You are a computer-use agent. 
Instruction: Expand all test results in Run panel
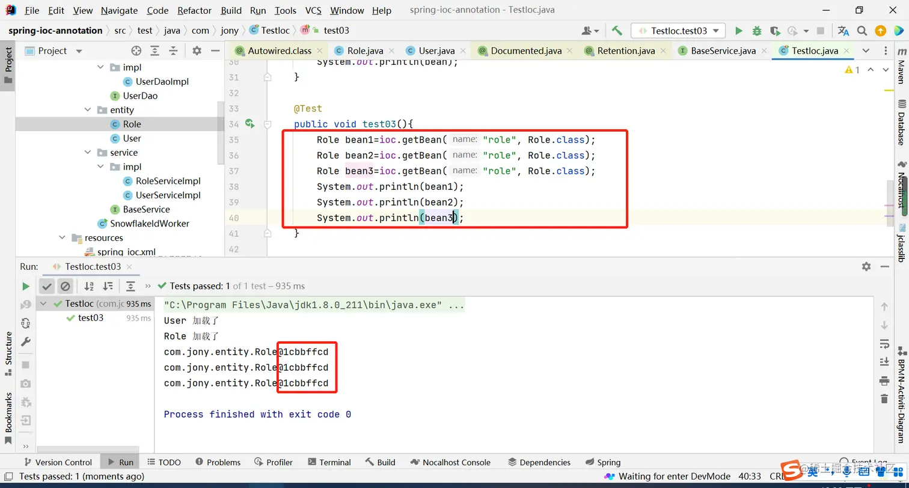coord(130,286)
